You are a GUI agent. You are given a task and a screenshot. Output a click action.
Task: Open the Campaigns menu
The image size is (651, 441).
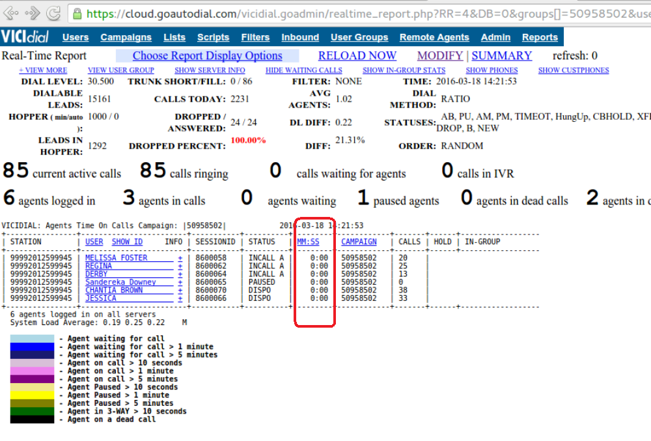[x=126, y=37]
